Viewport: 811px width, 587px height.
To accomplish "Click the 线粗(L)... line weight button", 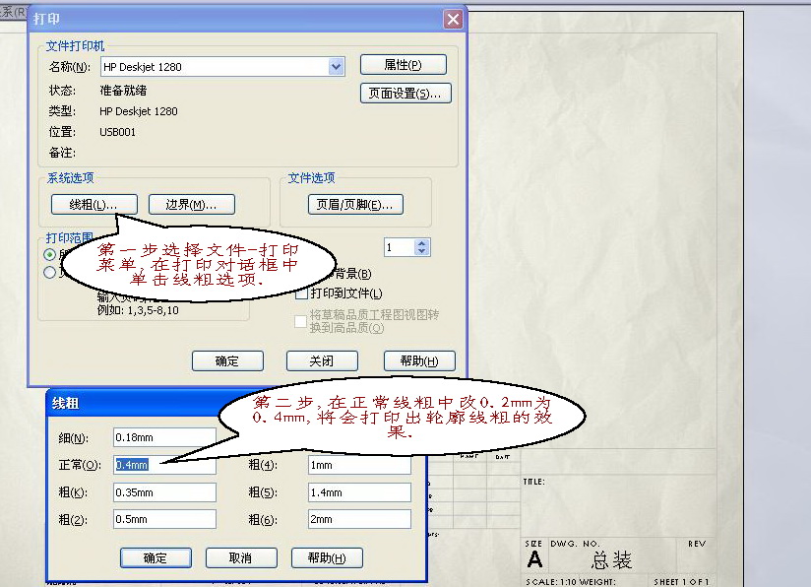I will [94, 205].
